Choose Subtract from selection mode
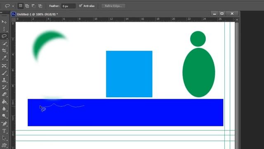Image resolution: width=264 pixels, height=149 pixels. coord(33,6)
